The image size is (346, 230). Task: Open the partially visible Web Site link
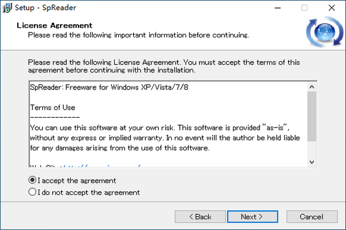click(x=102, y=165)
